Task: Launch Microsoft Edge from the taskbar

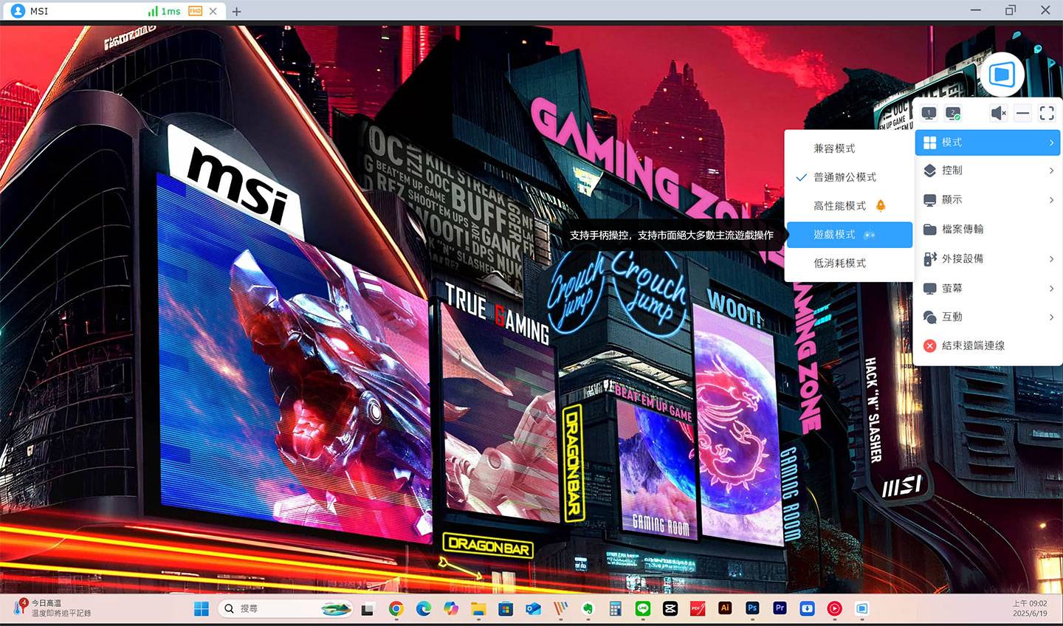Action: [x=423, y=609]
